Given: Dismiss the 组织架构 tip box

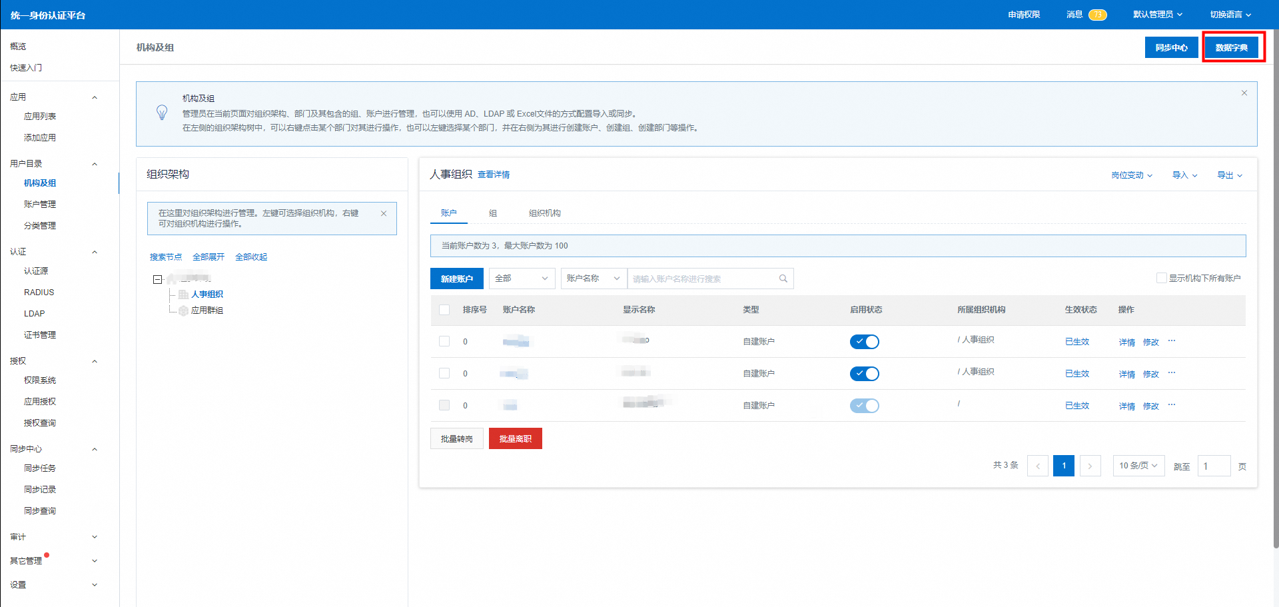Looking at the screenshot, I should click(x=384, y=214).
